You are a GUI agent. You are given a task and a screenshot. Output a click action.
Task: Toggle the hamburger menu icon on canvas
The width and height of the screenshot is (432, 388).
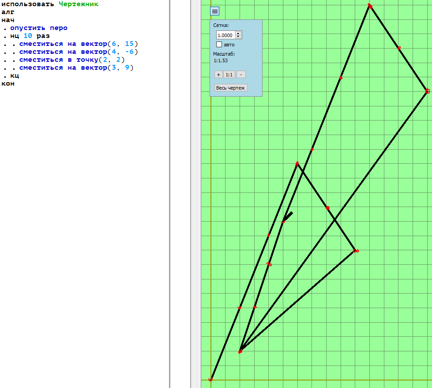click(x=214, y=11)
